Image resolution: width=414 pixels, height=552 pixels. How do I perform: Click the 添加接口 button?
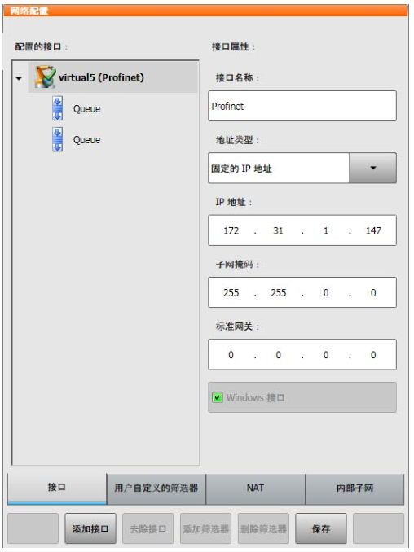(x=90, y=528)
